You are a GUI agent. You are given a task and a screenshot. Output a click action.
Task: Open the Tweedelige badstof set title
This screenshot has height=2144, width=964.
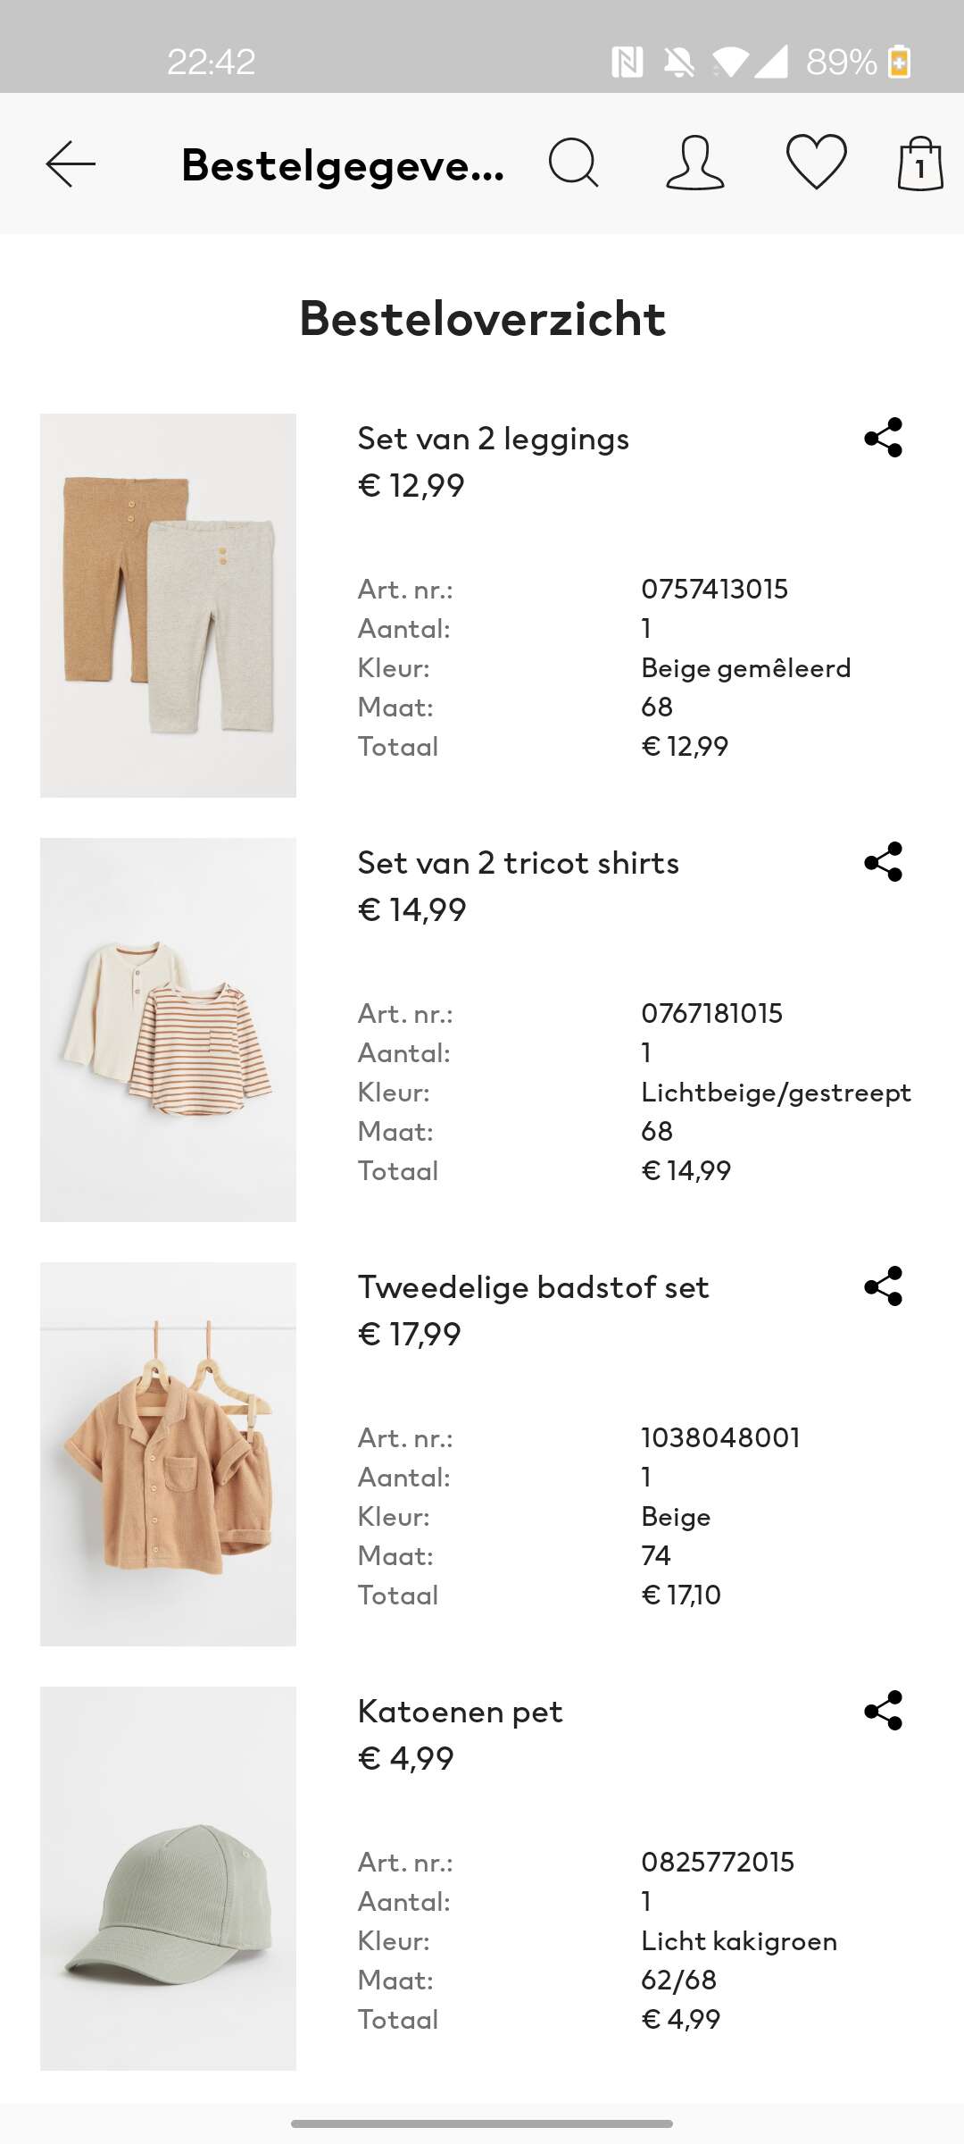coord(534,1287)
